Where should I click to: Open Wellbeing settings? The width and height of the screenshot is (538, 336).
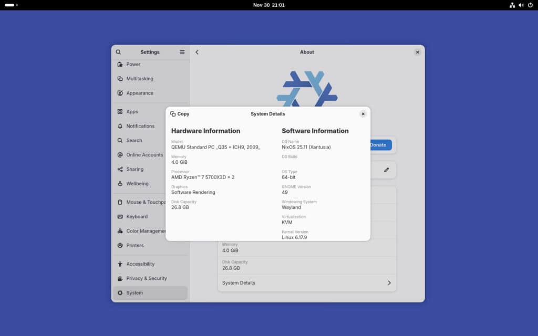137,184
